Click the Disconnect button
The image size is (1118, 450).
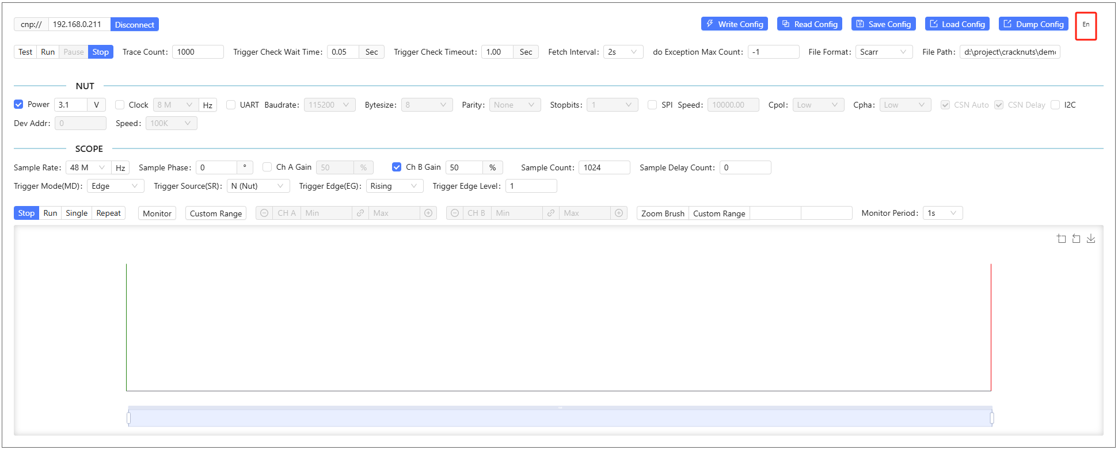tap(134, 25)
